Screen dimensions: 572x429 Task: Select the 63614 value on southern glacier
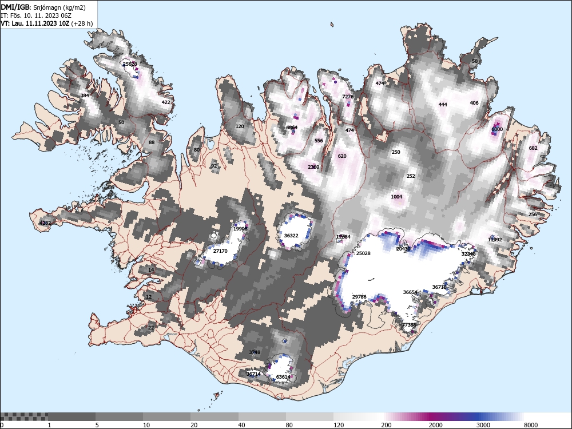pyautogui.click(x=283, y=377)
